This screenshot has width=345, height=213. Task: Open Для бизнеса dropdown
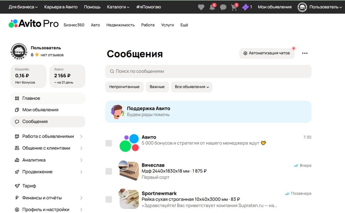[23, 7]
